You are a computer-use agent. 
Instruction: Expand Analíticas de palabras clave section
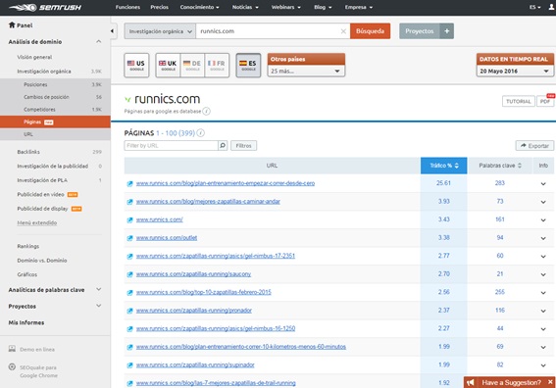click(99, 289)
